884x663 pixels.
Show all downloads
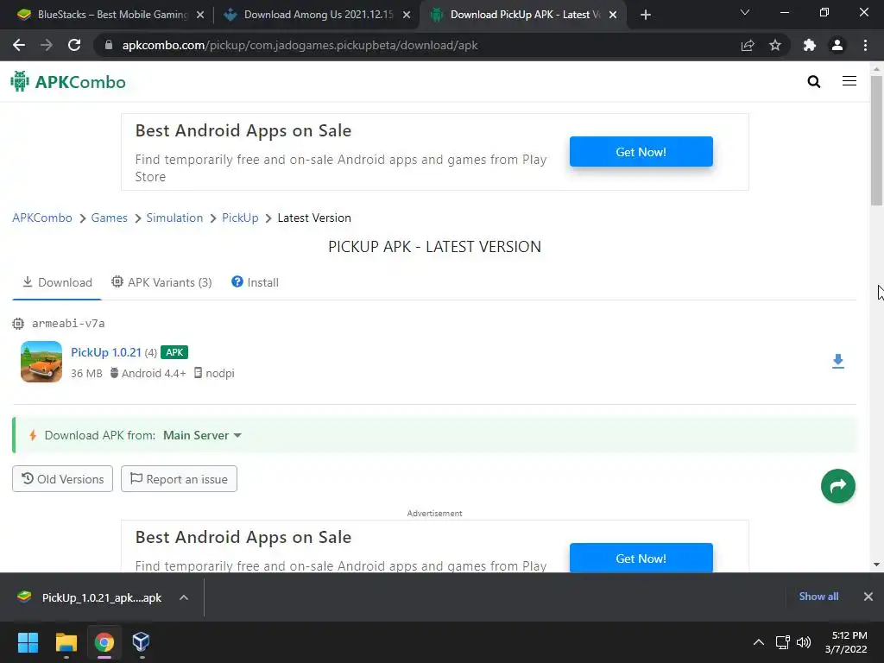(x=818, y=597)
